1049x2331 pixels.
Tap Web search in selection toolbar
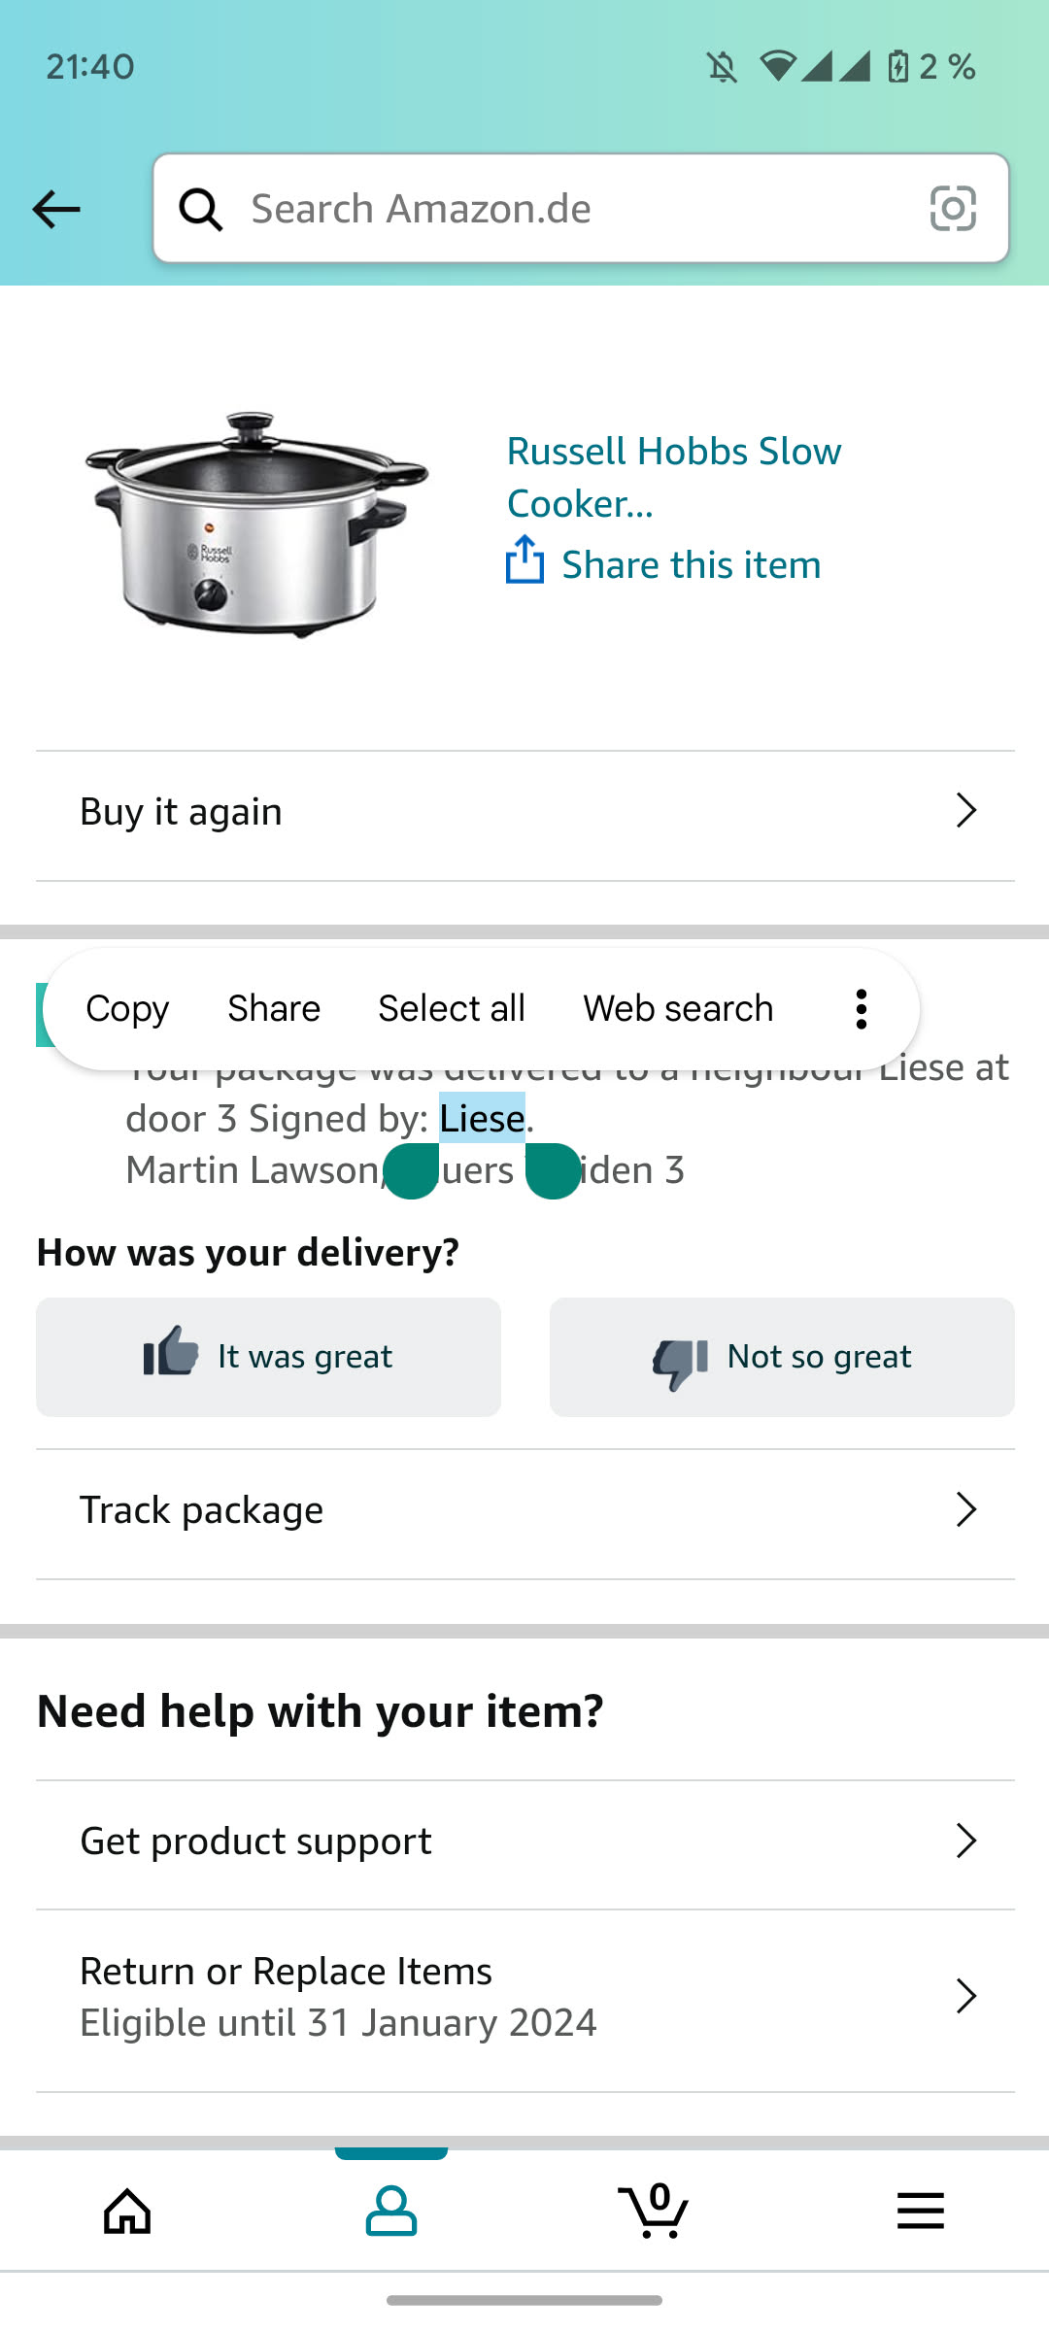tap(678, 1009)
